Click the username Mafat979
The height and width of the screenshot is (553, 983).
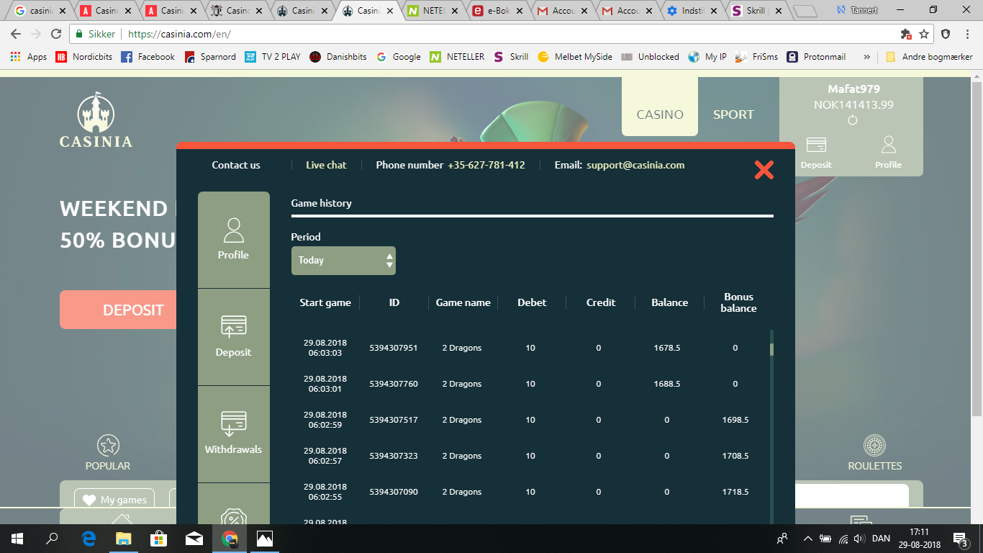click(853, 89)
